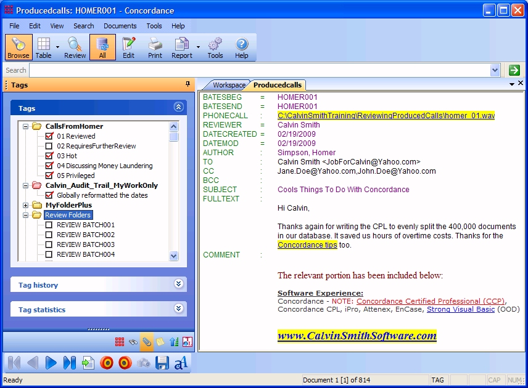Jump to the last document
The image size is (528, 388).
point(69,363)
